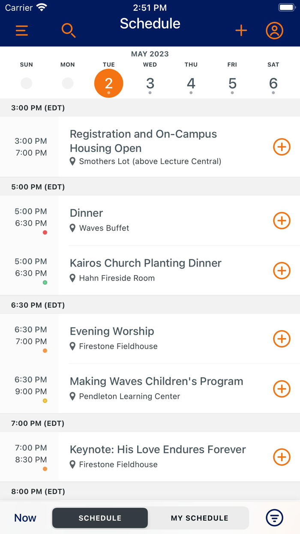Add Kairos Church Planting Dinner
The width and height of the screenshot is (300, 534).
pyautogui.click(x=282, y=271)
